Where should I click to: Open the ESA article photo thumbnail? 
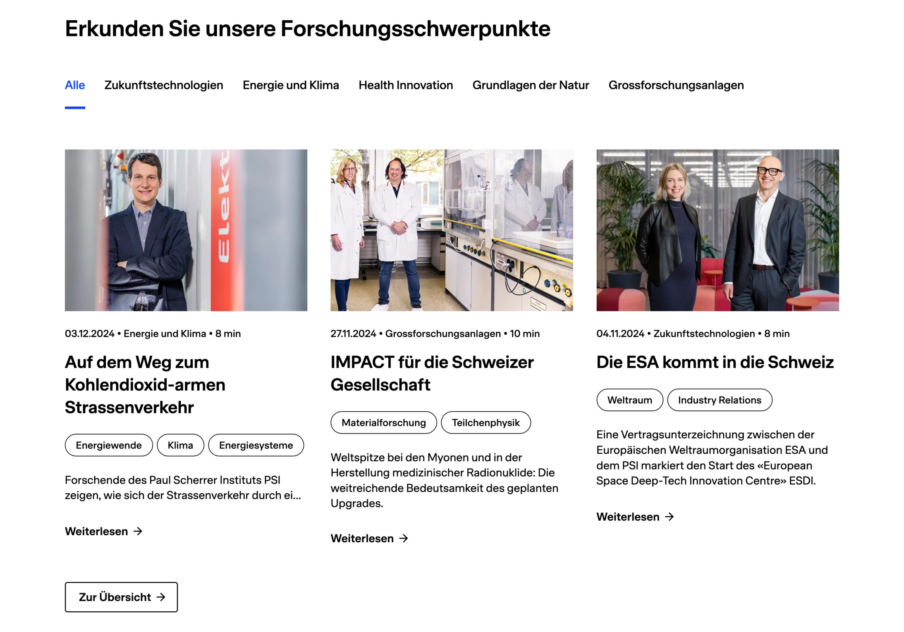coord(717,230)
